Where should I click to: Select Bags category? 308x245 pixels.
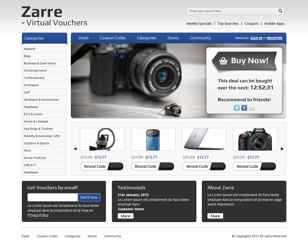pyautogui.click(x=44, y=56)
